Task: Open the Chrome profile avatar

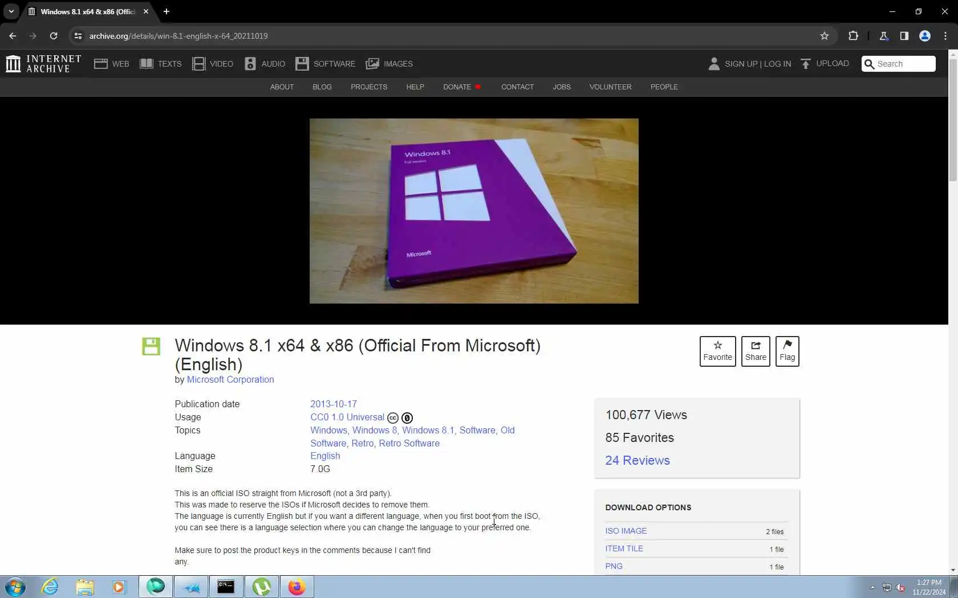Action: click(x=925, y=36)
